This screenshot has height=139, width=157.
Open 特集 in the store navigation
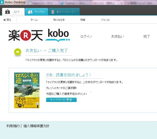(83, 20)
